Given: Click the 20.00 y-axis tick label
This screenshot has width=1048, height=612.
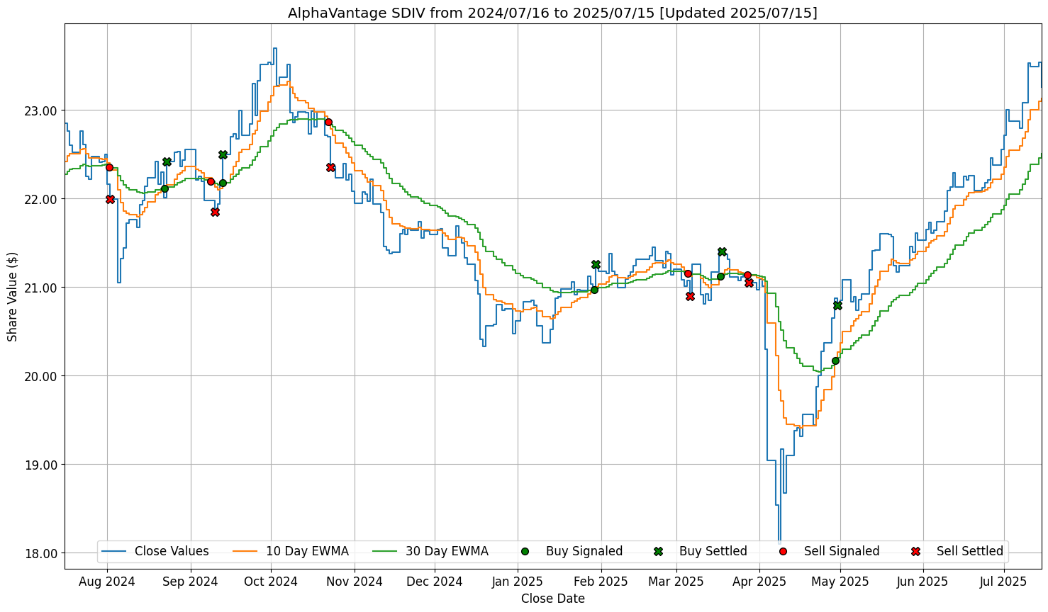Looking at the screenshot, I should pyautogui.click(x=43, y=376).
